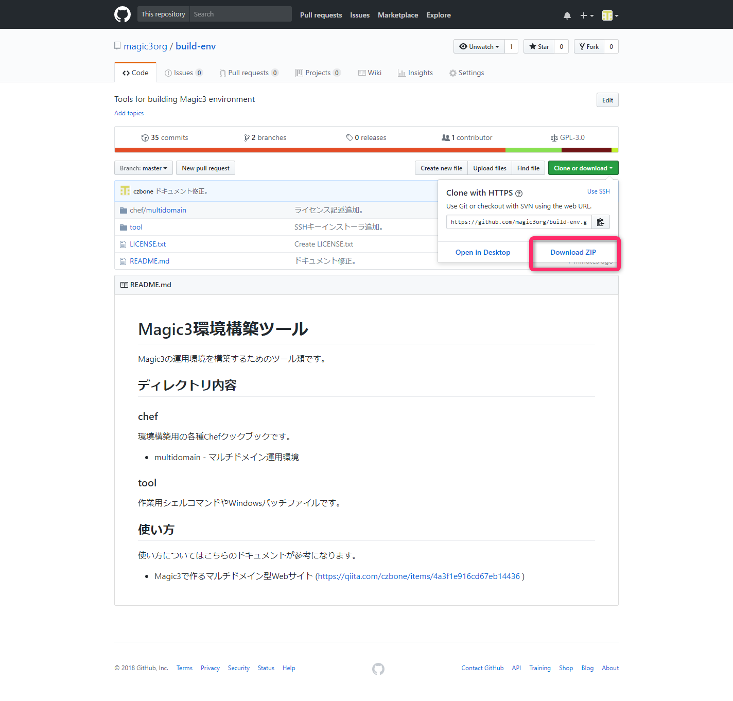Screen dimensions: 733x701
Task: Open the build-env repository link
Action: click(x=196, y=46)
